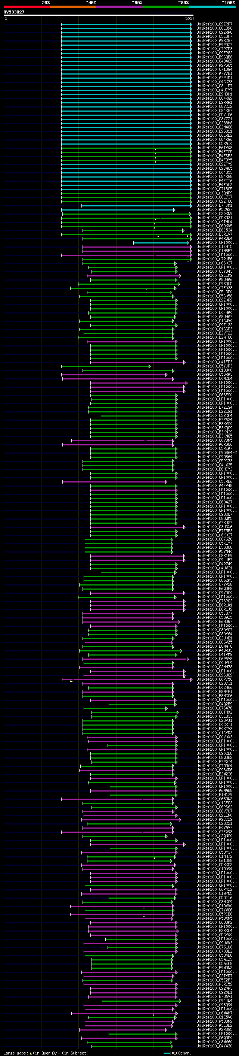
Task: Select hit label UniRef100_C9SQU5
Action: click(x=214, y=284)
